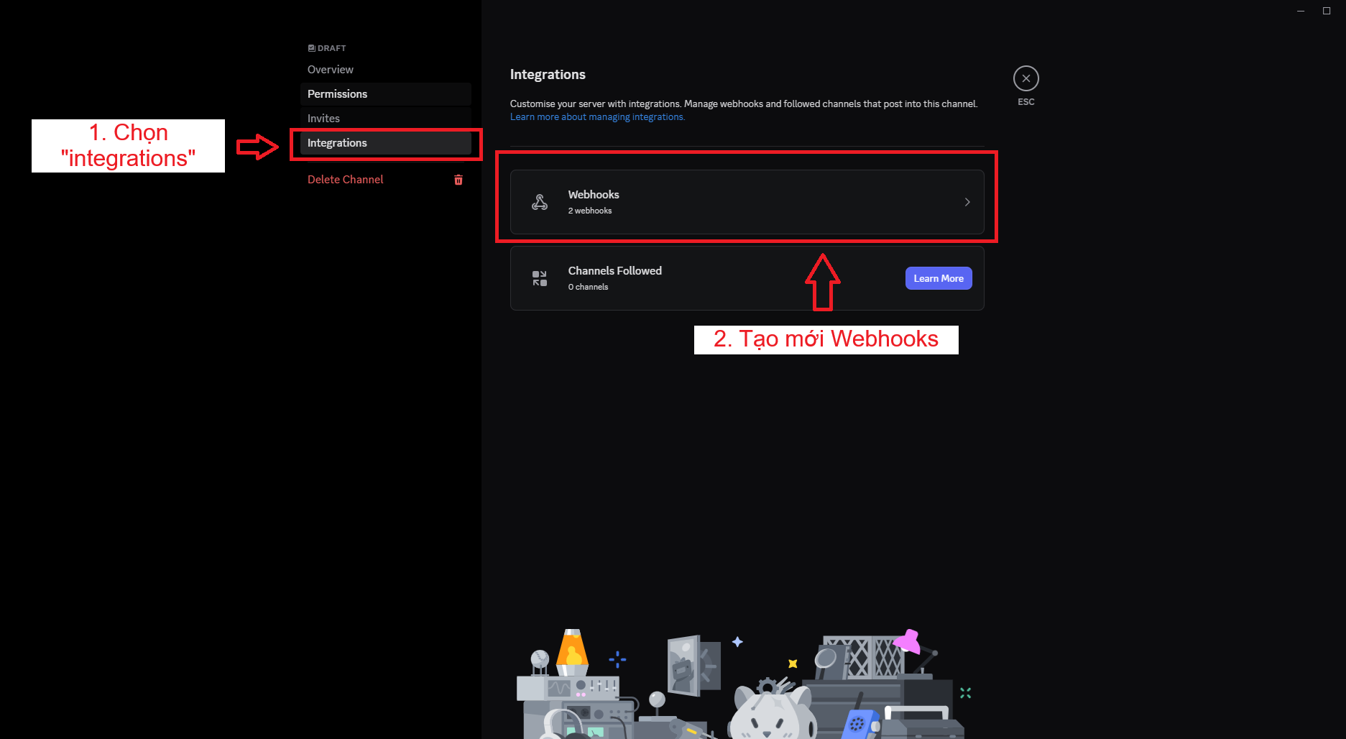
Task: Go to the Permissions section
Action: 337,94
